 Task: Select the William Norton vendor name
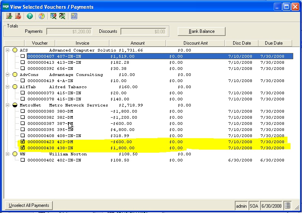68,154
